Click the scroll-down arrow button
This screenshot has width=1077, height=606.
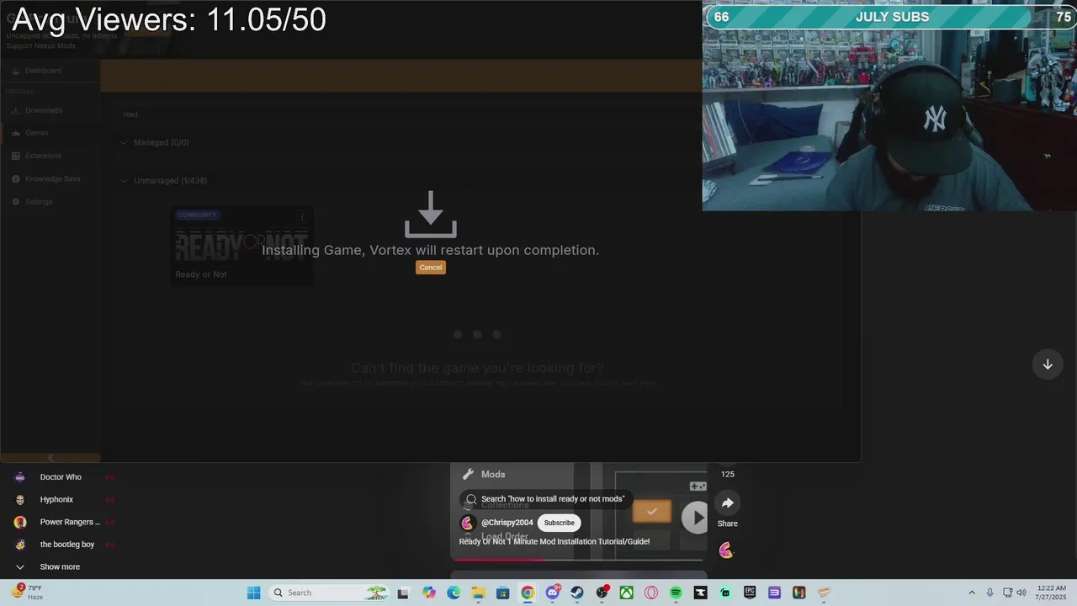[1048, 364]
